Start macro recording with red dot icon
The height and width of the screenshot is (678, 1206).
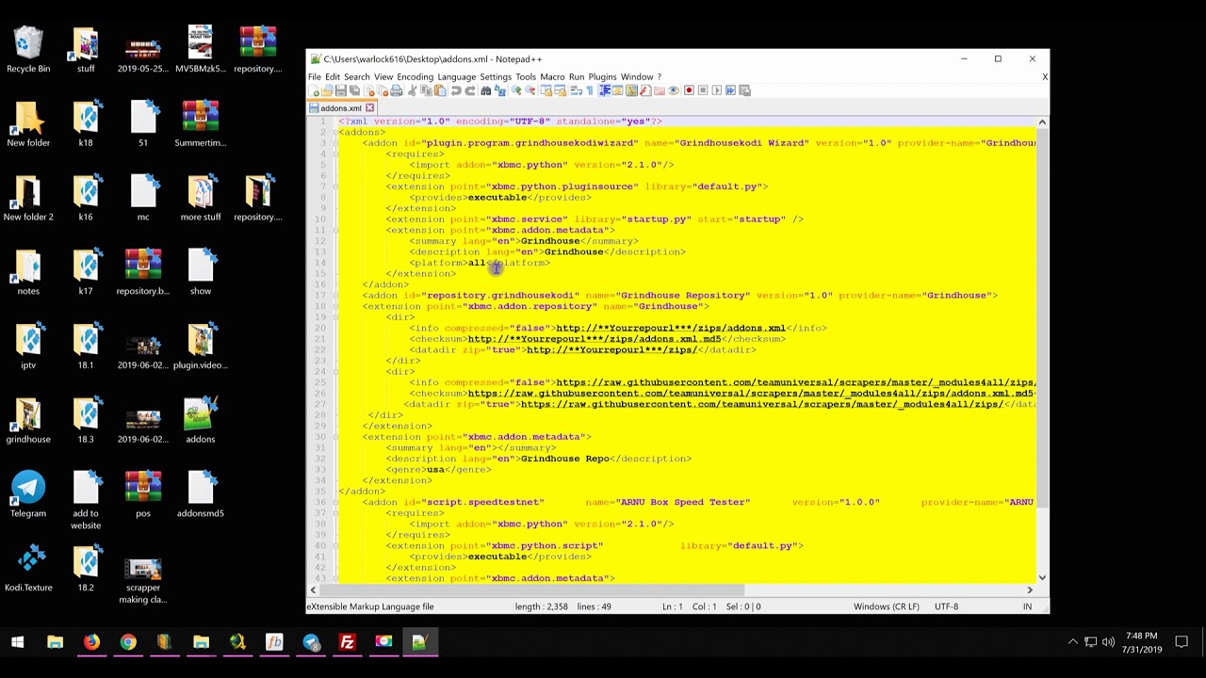(x=690, y=90)
